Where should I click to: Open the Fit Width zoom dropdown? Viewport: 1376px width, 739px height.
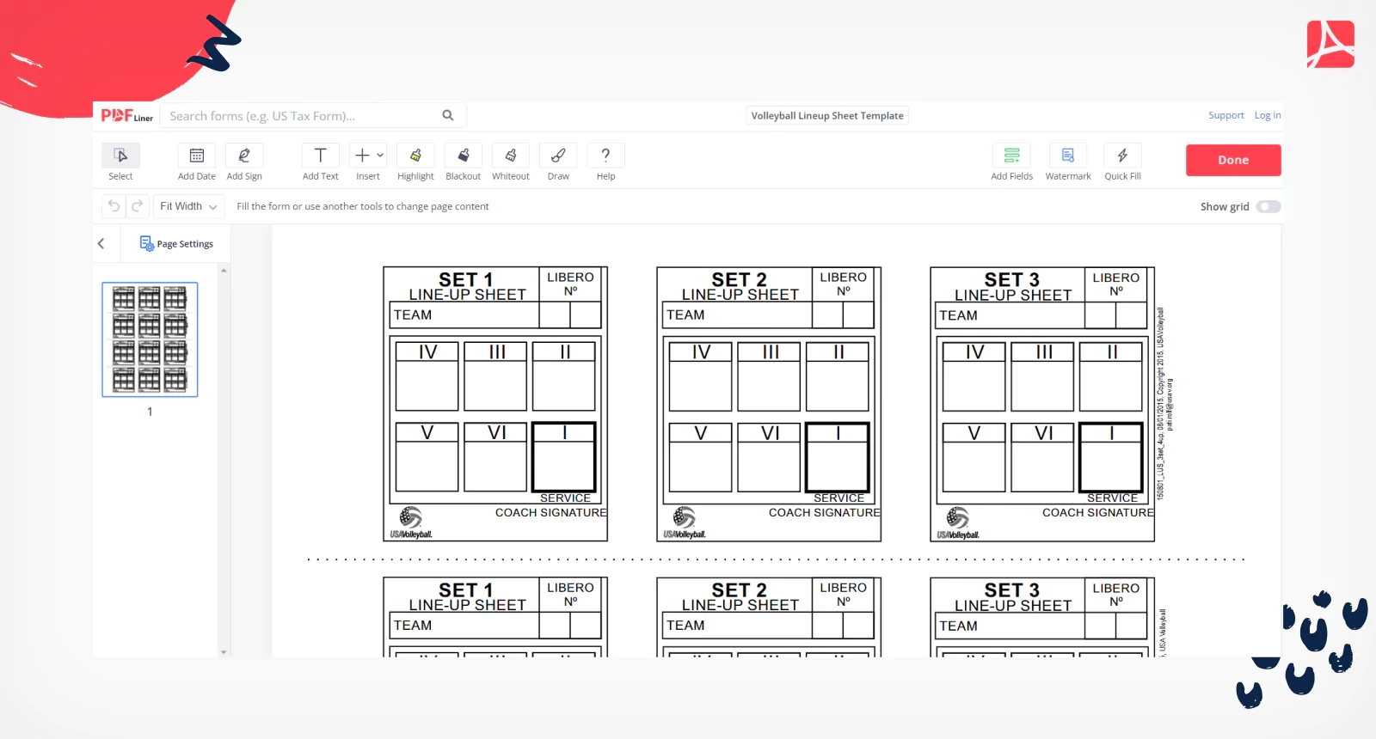188,207
